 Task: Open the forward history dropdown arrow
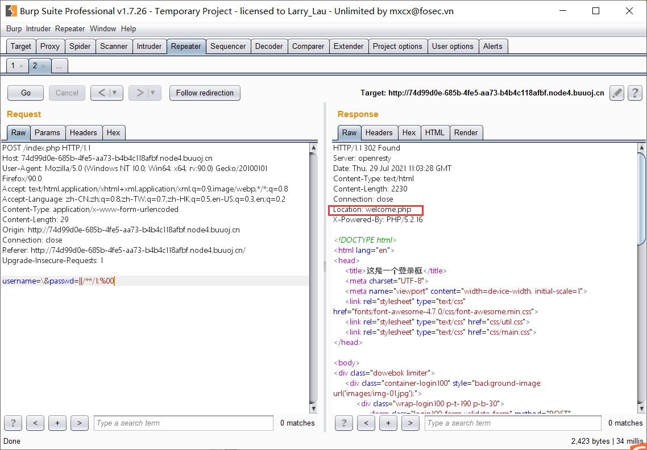(x=153, y=93)
